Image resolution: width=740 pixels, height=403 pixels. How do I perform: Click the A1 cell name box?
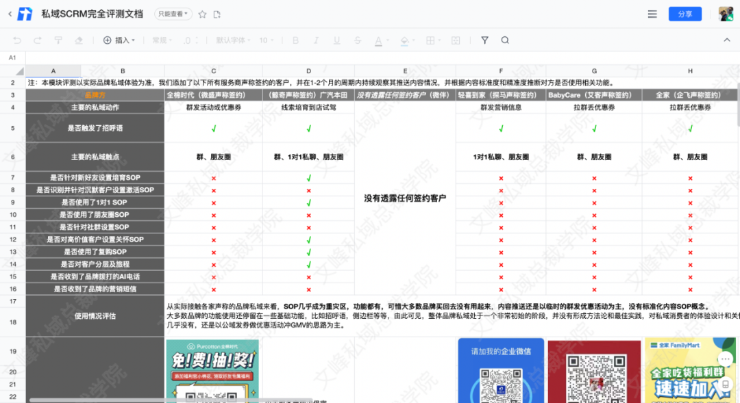pyautogui.click(x=13, y=57)
